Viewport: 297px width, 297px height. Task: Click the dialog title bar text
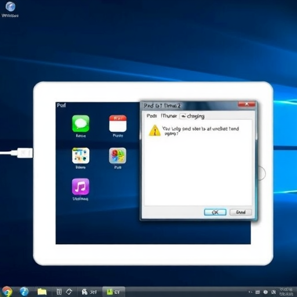162,106
